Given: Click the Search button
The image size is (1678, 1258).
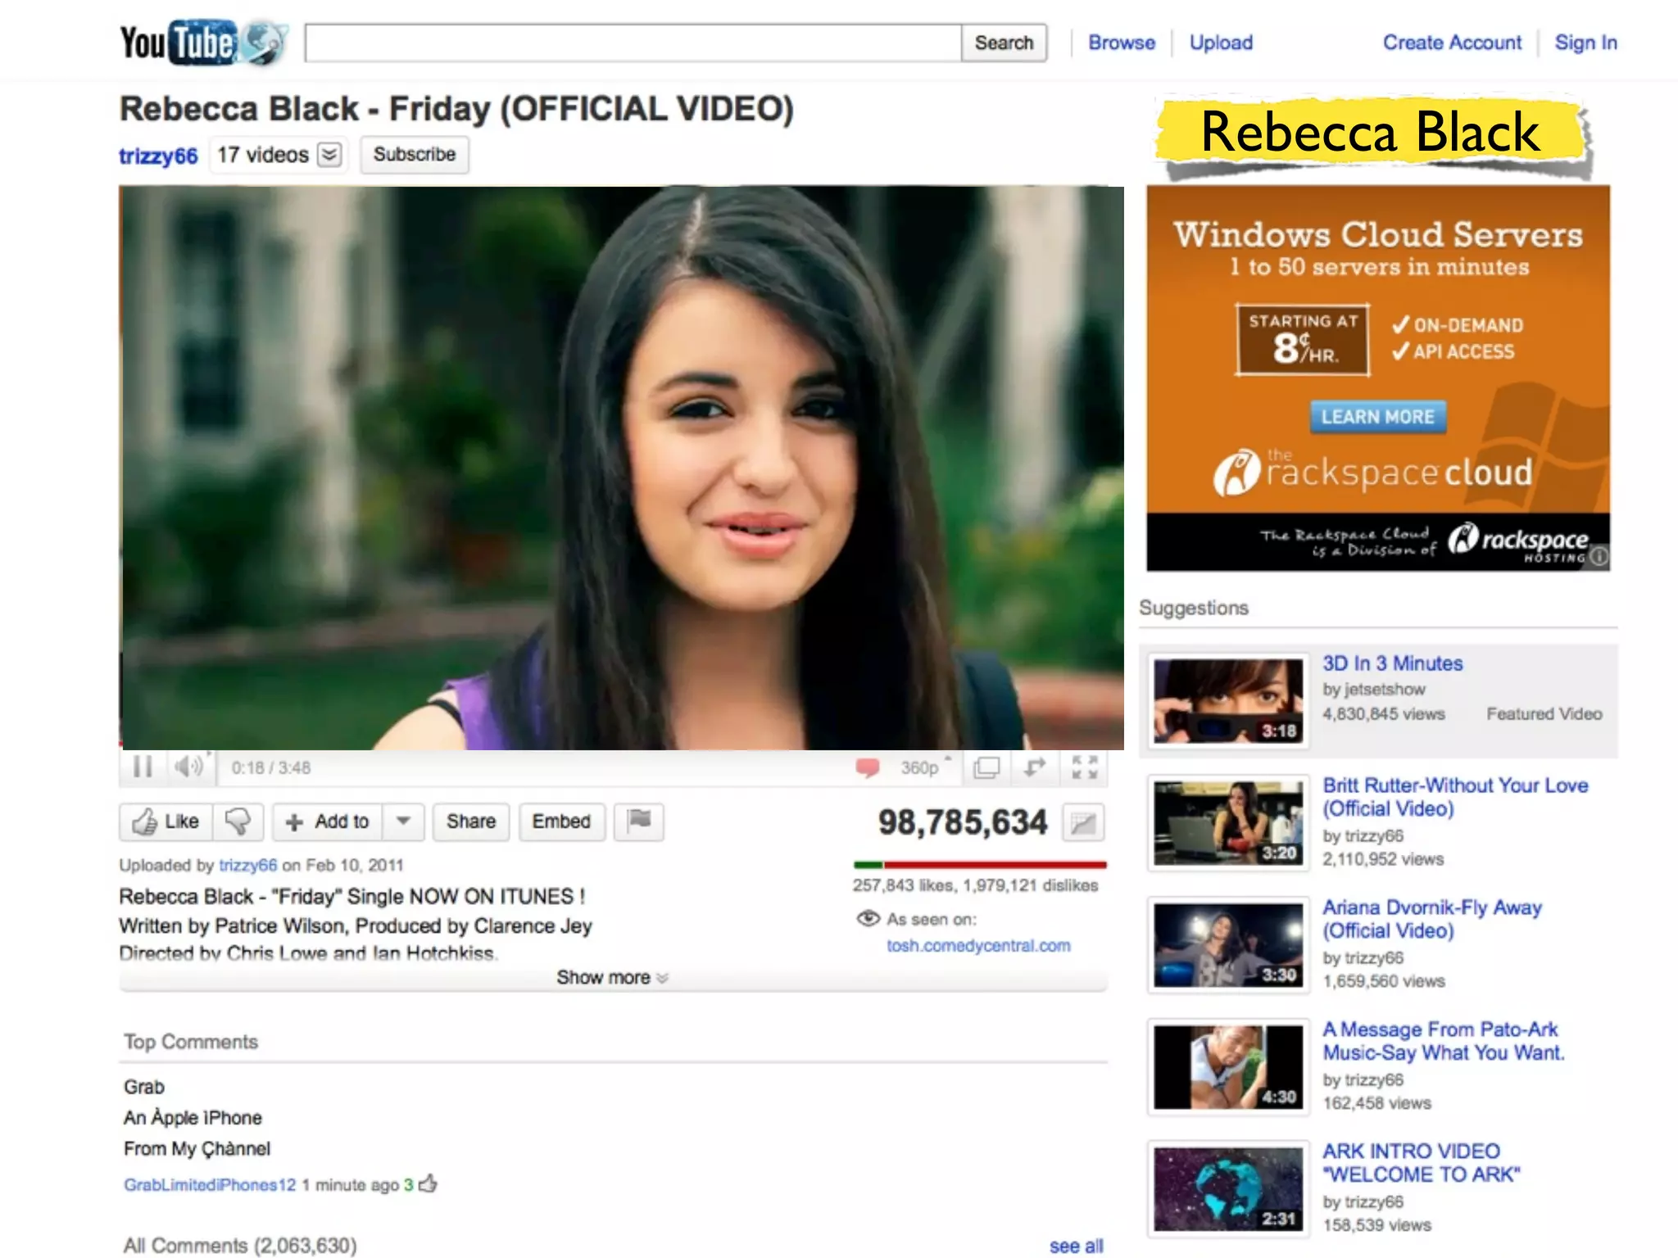Looking at the screenshot, I should click(x=1004, y=43).
